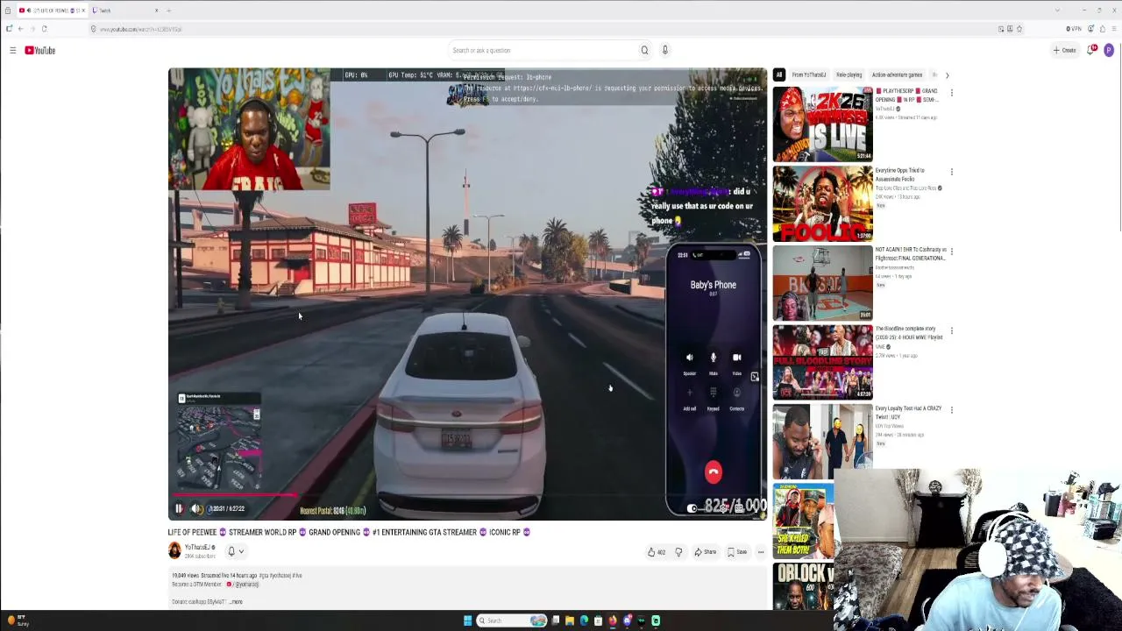The width and height of the screenshot is (1122, 631).
Task: Open the Windows Start menu
Action: tap(467, 620)
